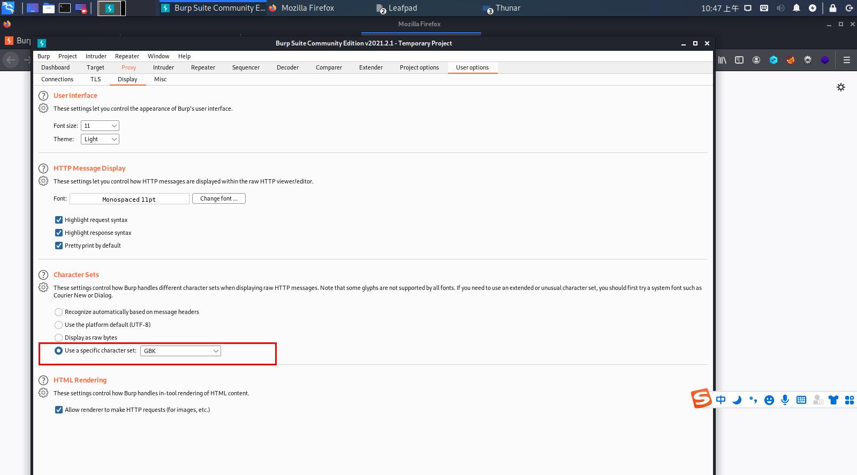Toggle Firefox sidebar icon
857x475 pixels.
tap(739, 60)
